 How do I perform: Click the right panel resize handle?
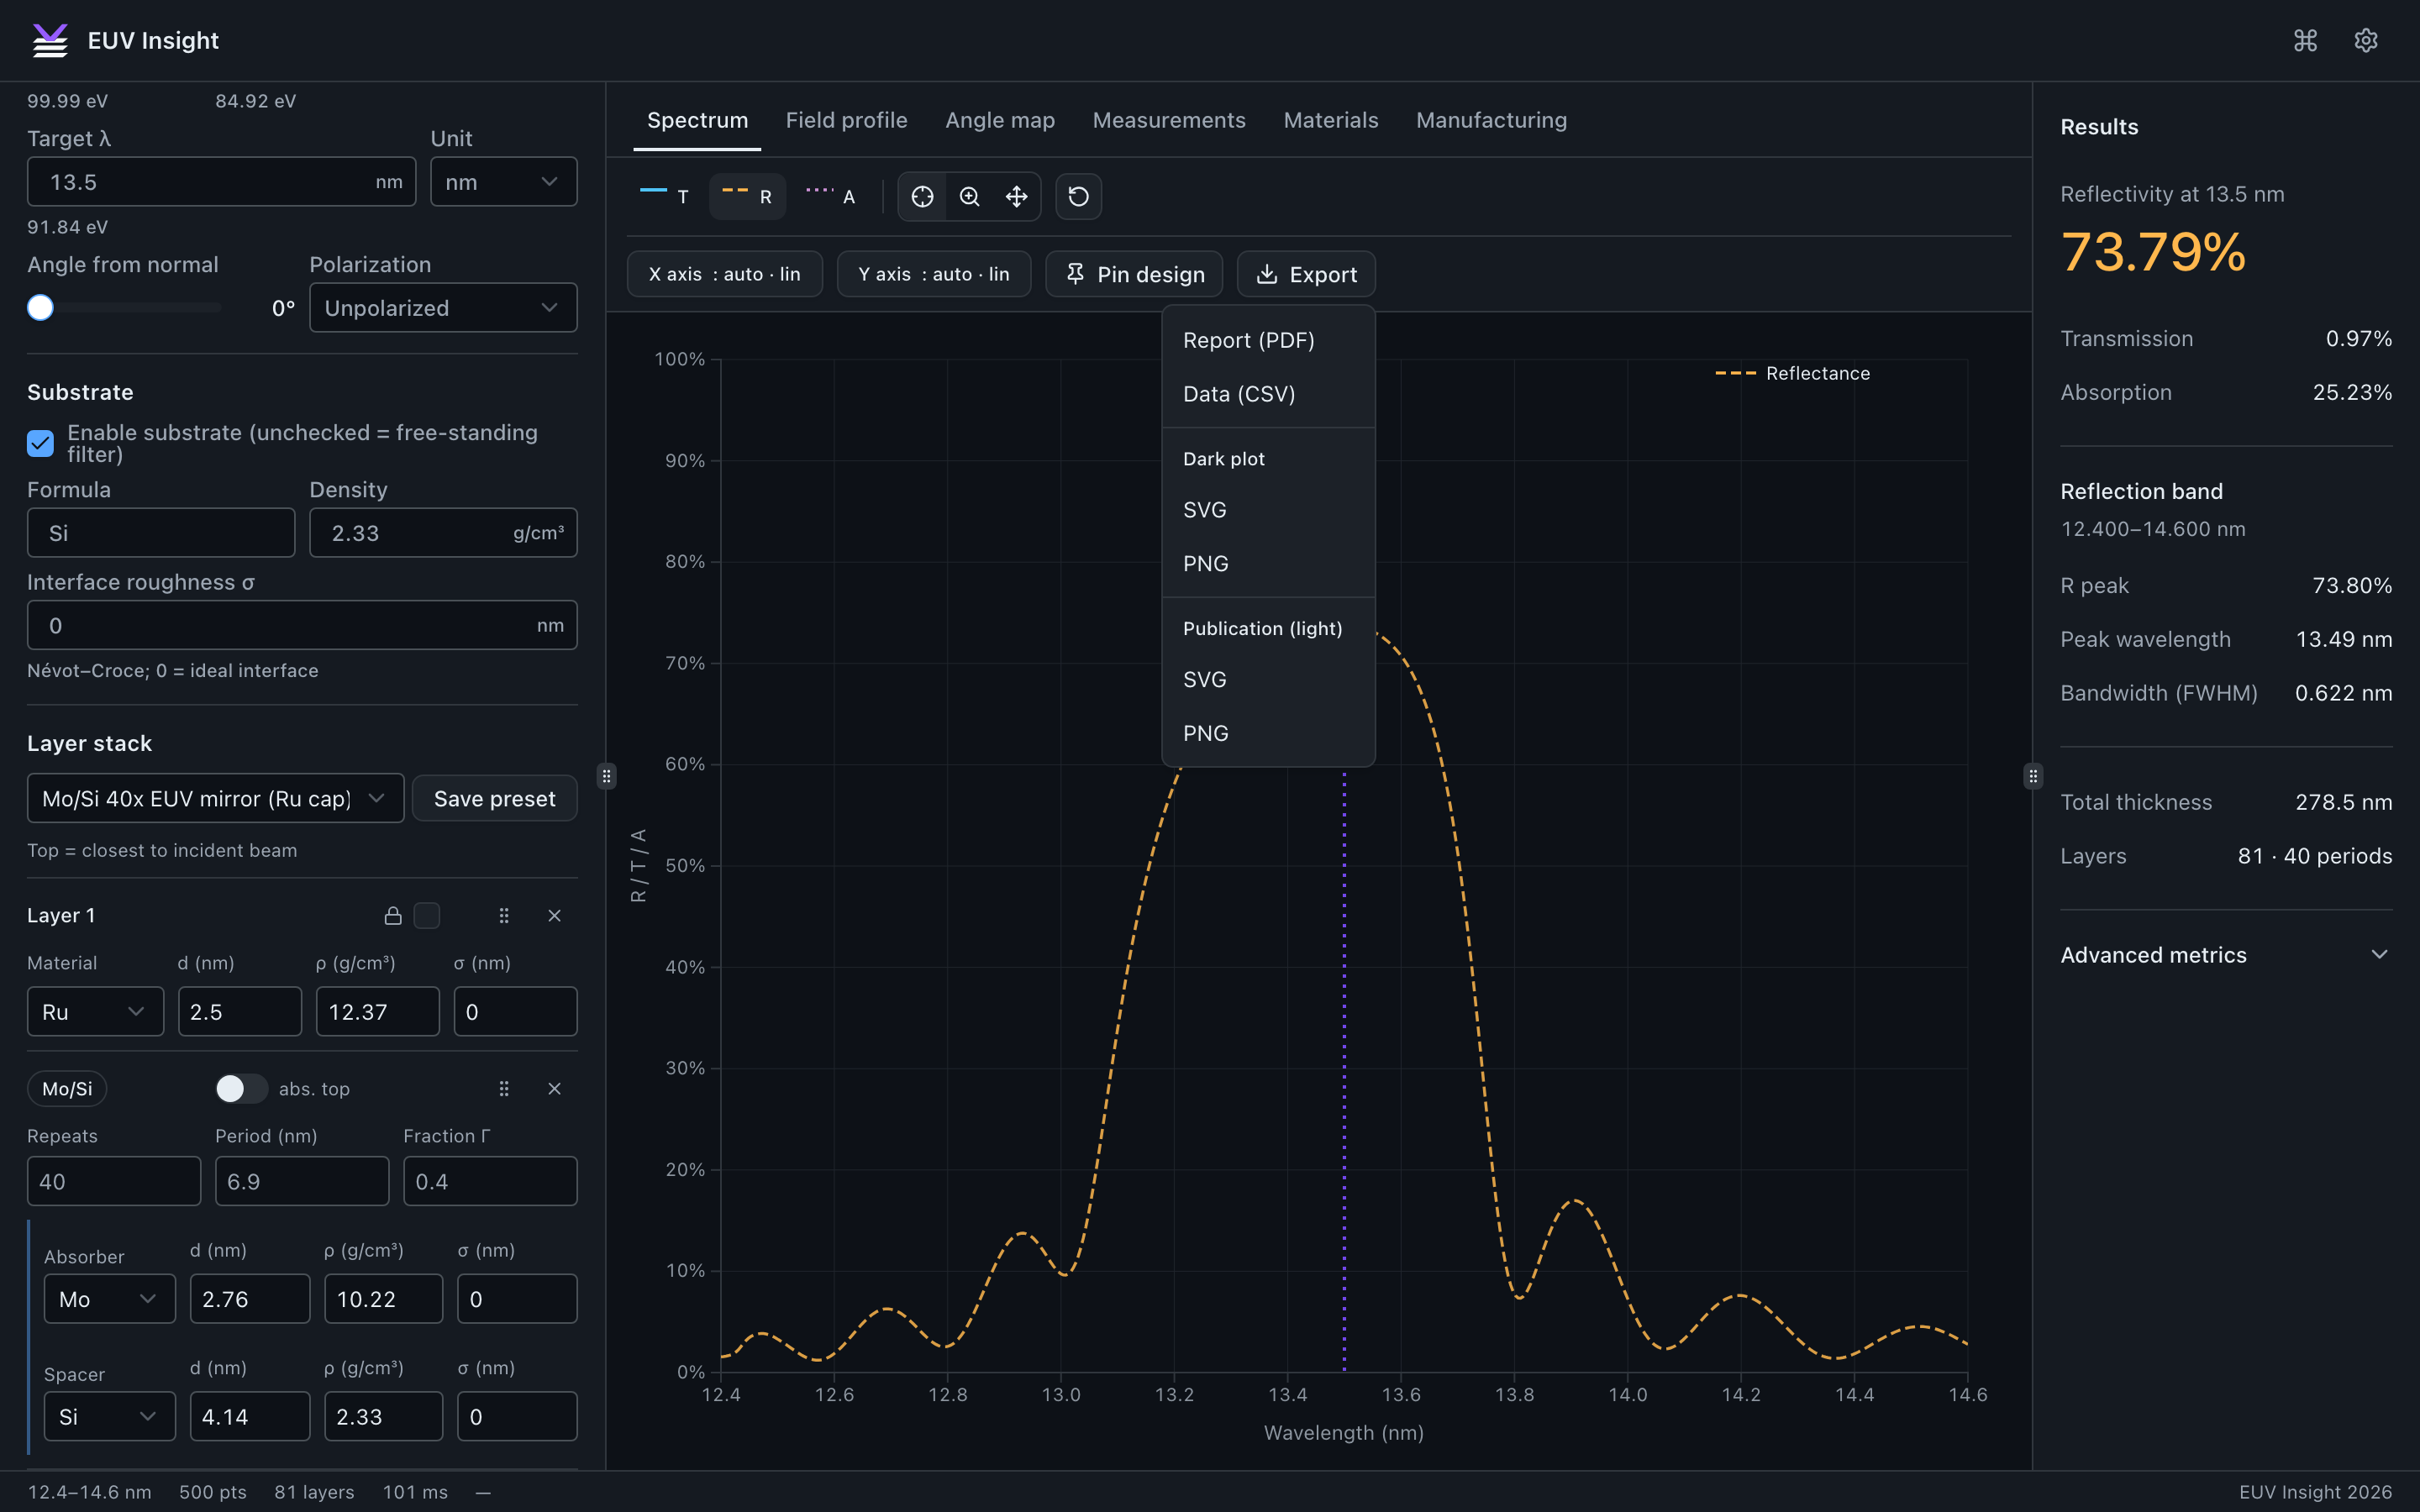point(2032,776)
